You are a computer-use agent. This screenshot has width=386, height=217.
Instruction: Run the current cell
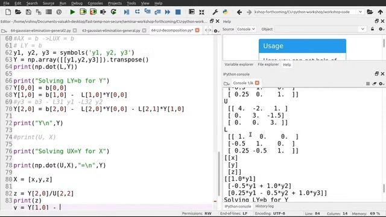83,12
